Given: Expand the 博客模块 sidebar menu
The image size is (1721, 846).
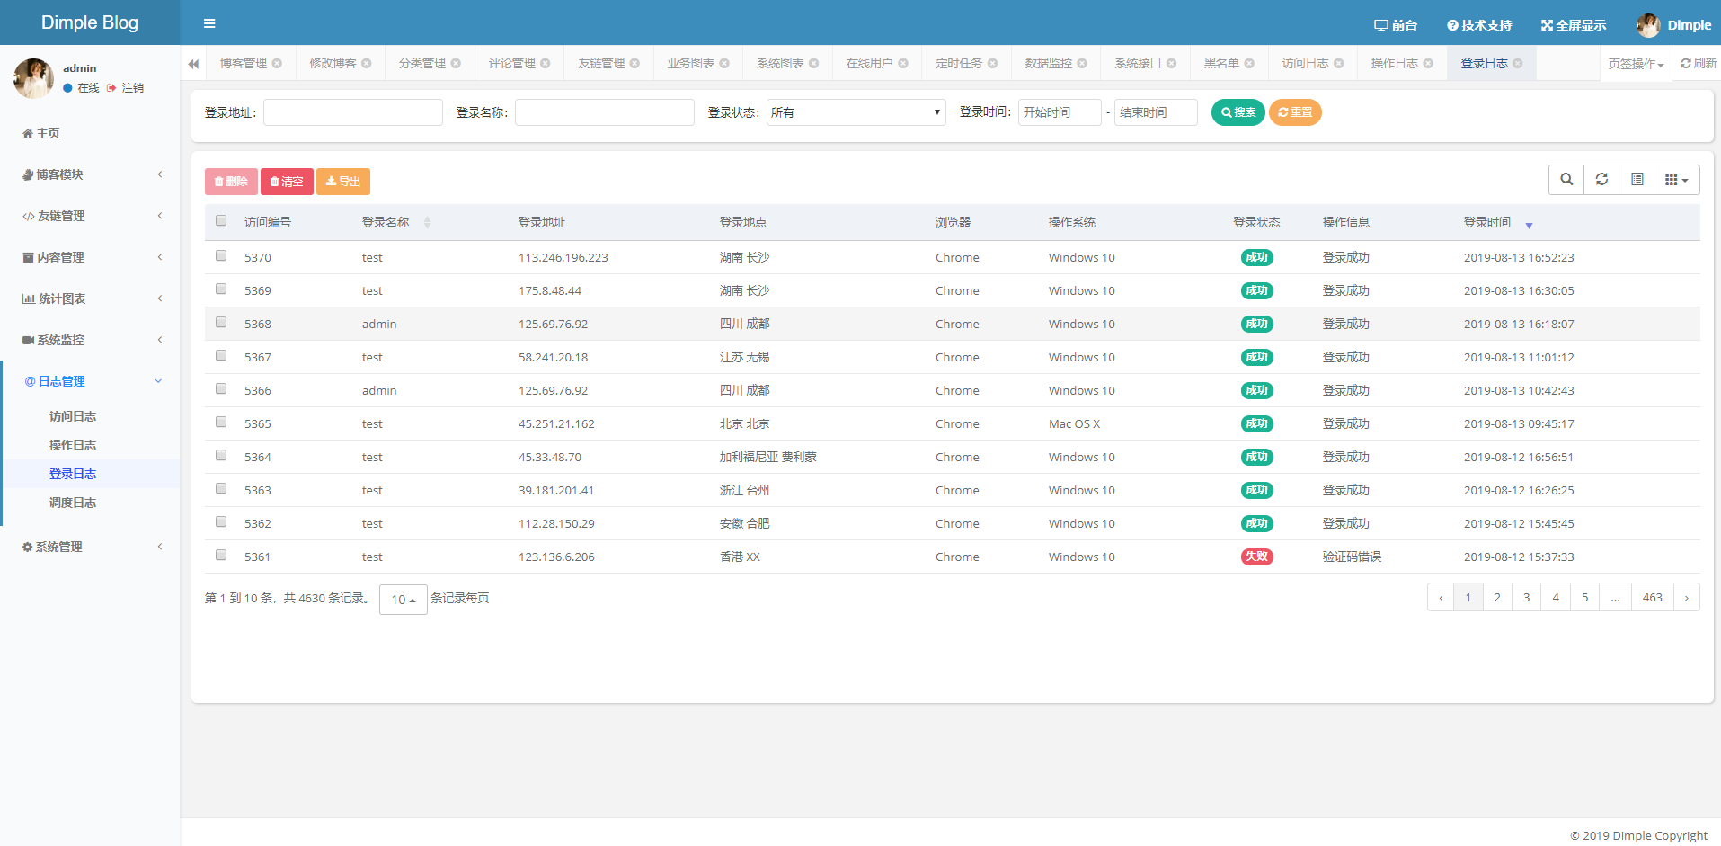Looking at the screenshot, I should 90,174.
